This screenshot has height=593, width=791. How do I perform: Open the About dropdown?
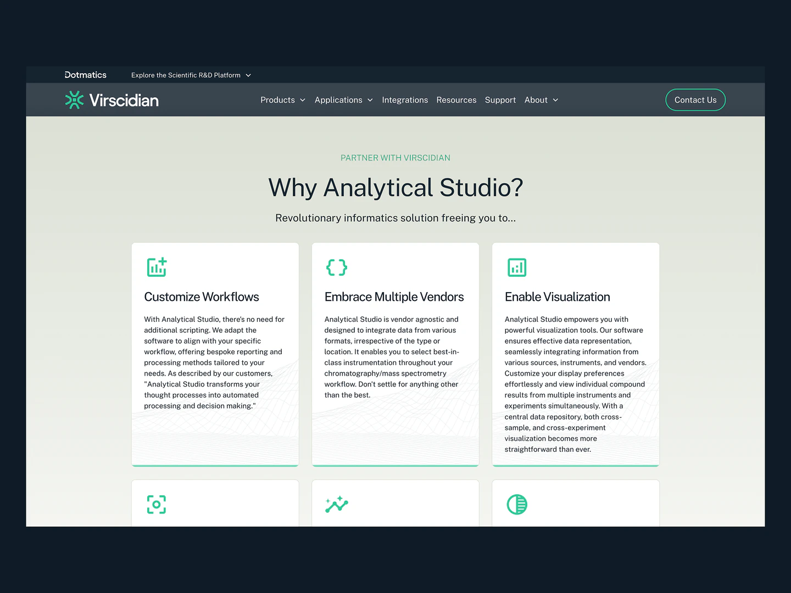[x=542, y=100]
